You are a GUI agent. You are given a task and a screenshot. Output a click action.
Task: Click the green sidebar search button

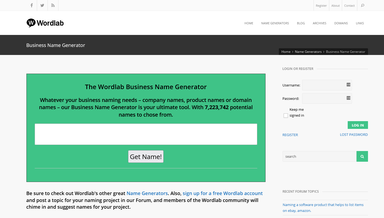tap(362, 156)
